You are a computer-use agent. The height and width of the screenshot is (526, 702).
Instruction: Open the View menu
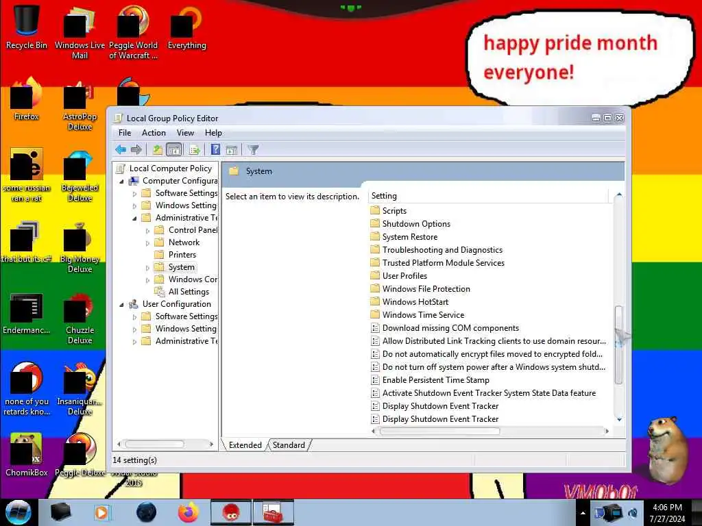click(x=185, y=133)
